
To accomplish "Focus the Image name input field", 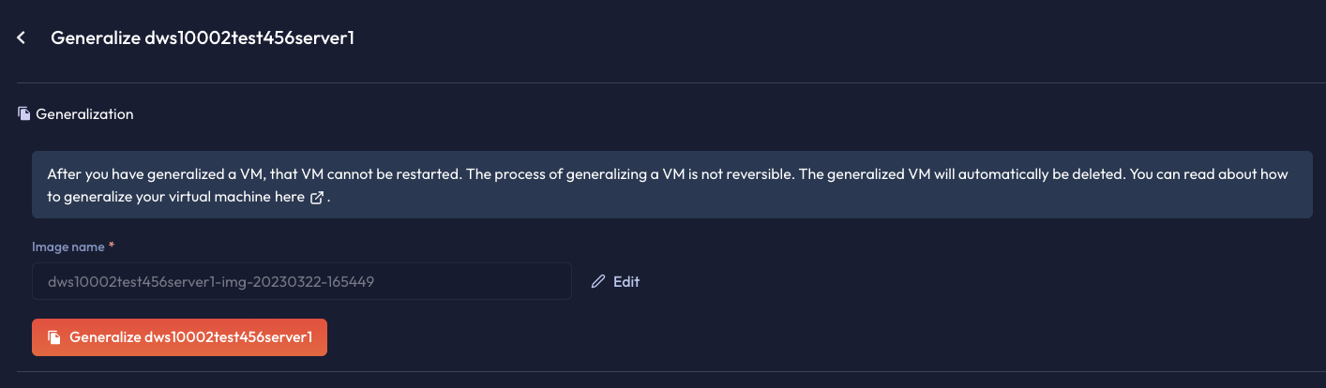I will (302, 281).
